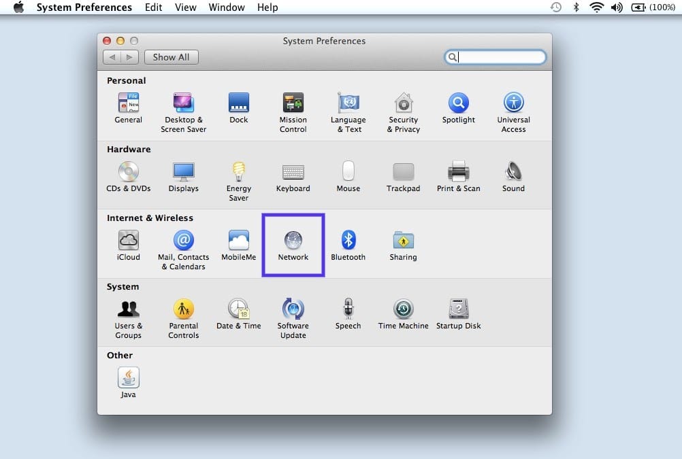Click the Wi-Fi status icon
The height and width of the screenshot is (459, 682).
[x=597, y=7]
